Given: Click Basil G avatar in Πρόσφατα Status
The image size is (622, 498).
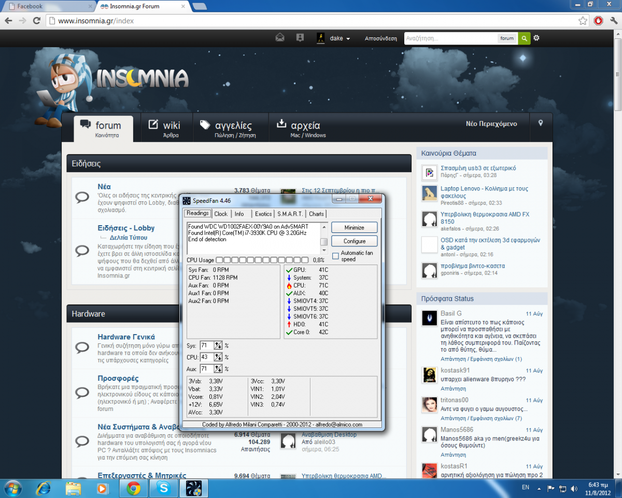Looking at the screenshot, I should pos(429,318).
